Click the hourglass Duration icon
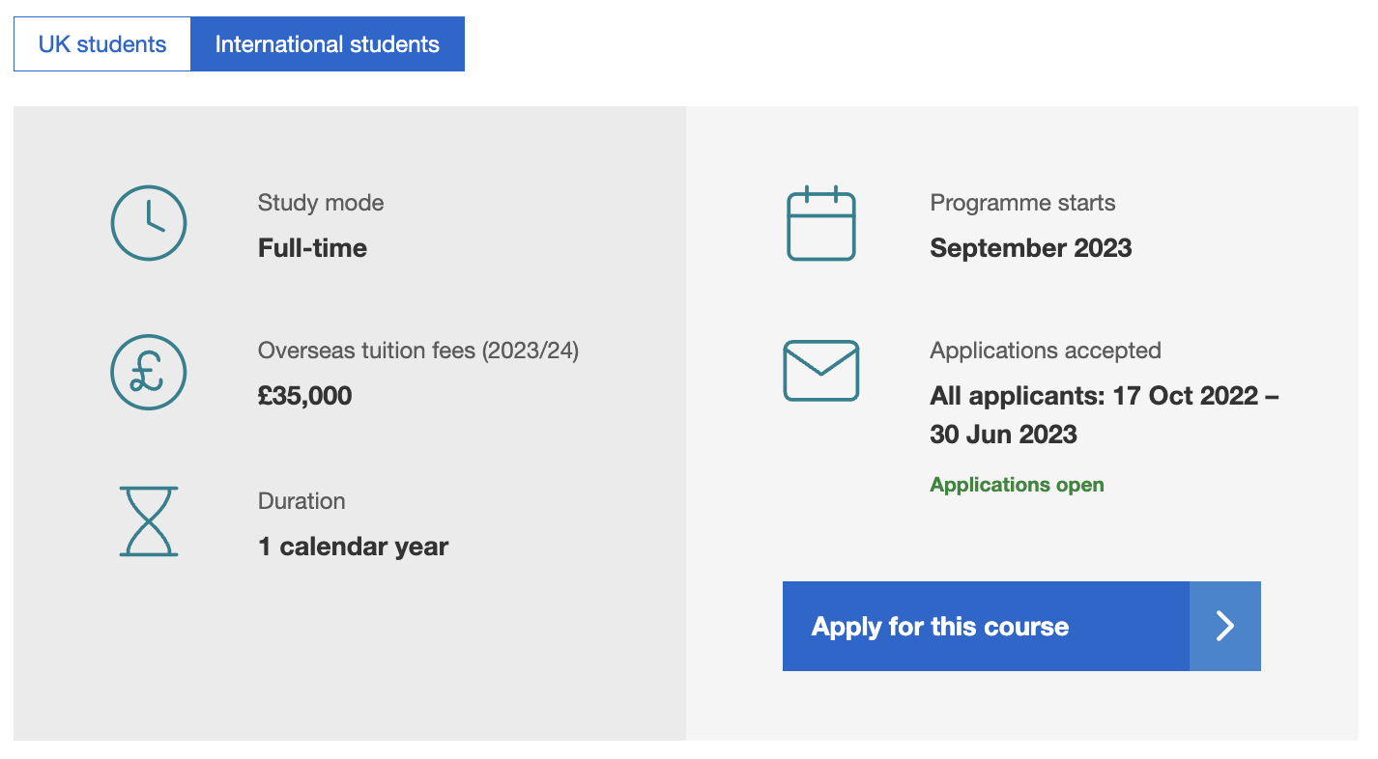 [x=149, y=521]
